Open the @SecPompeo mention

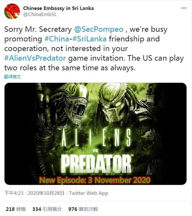pos(99,30)
